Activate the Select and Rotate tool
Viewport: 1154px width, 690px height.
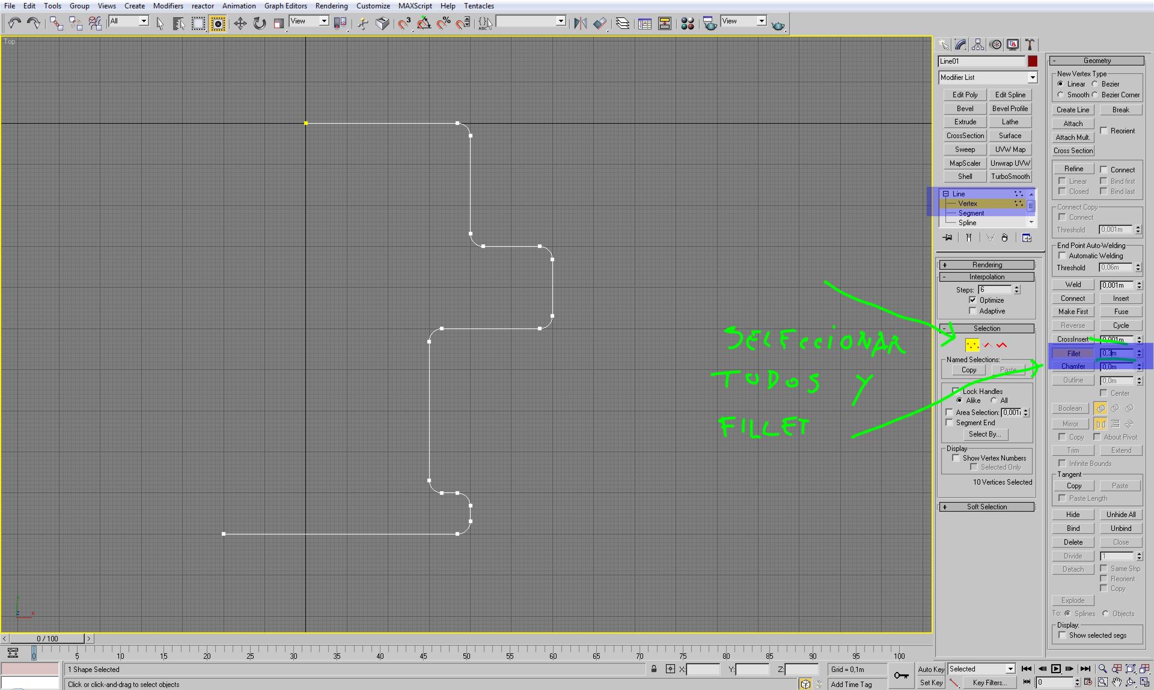260,23
